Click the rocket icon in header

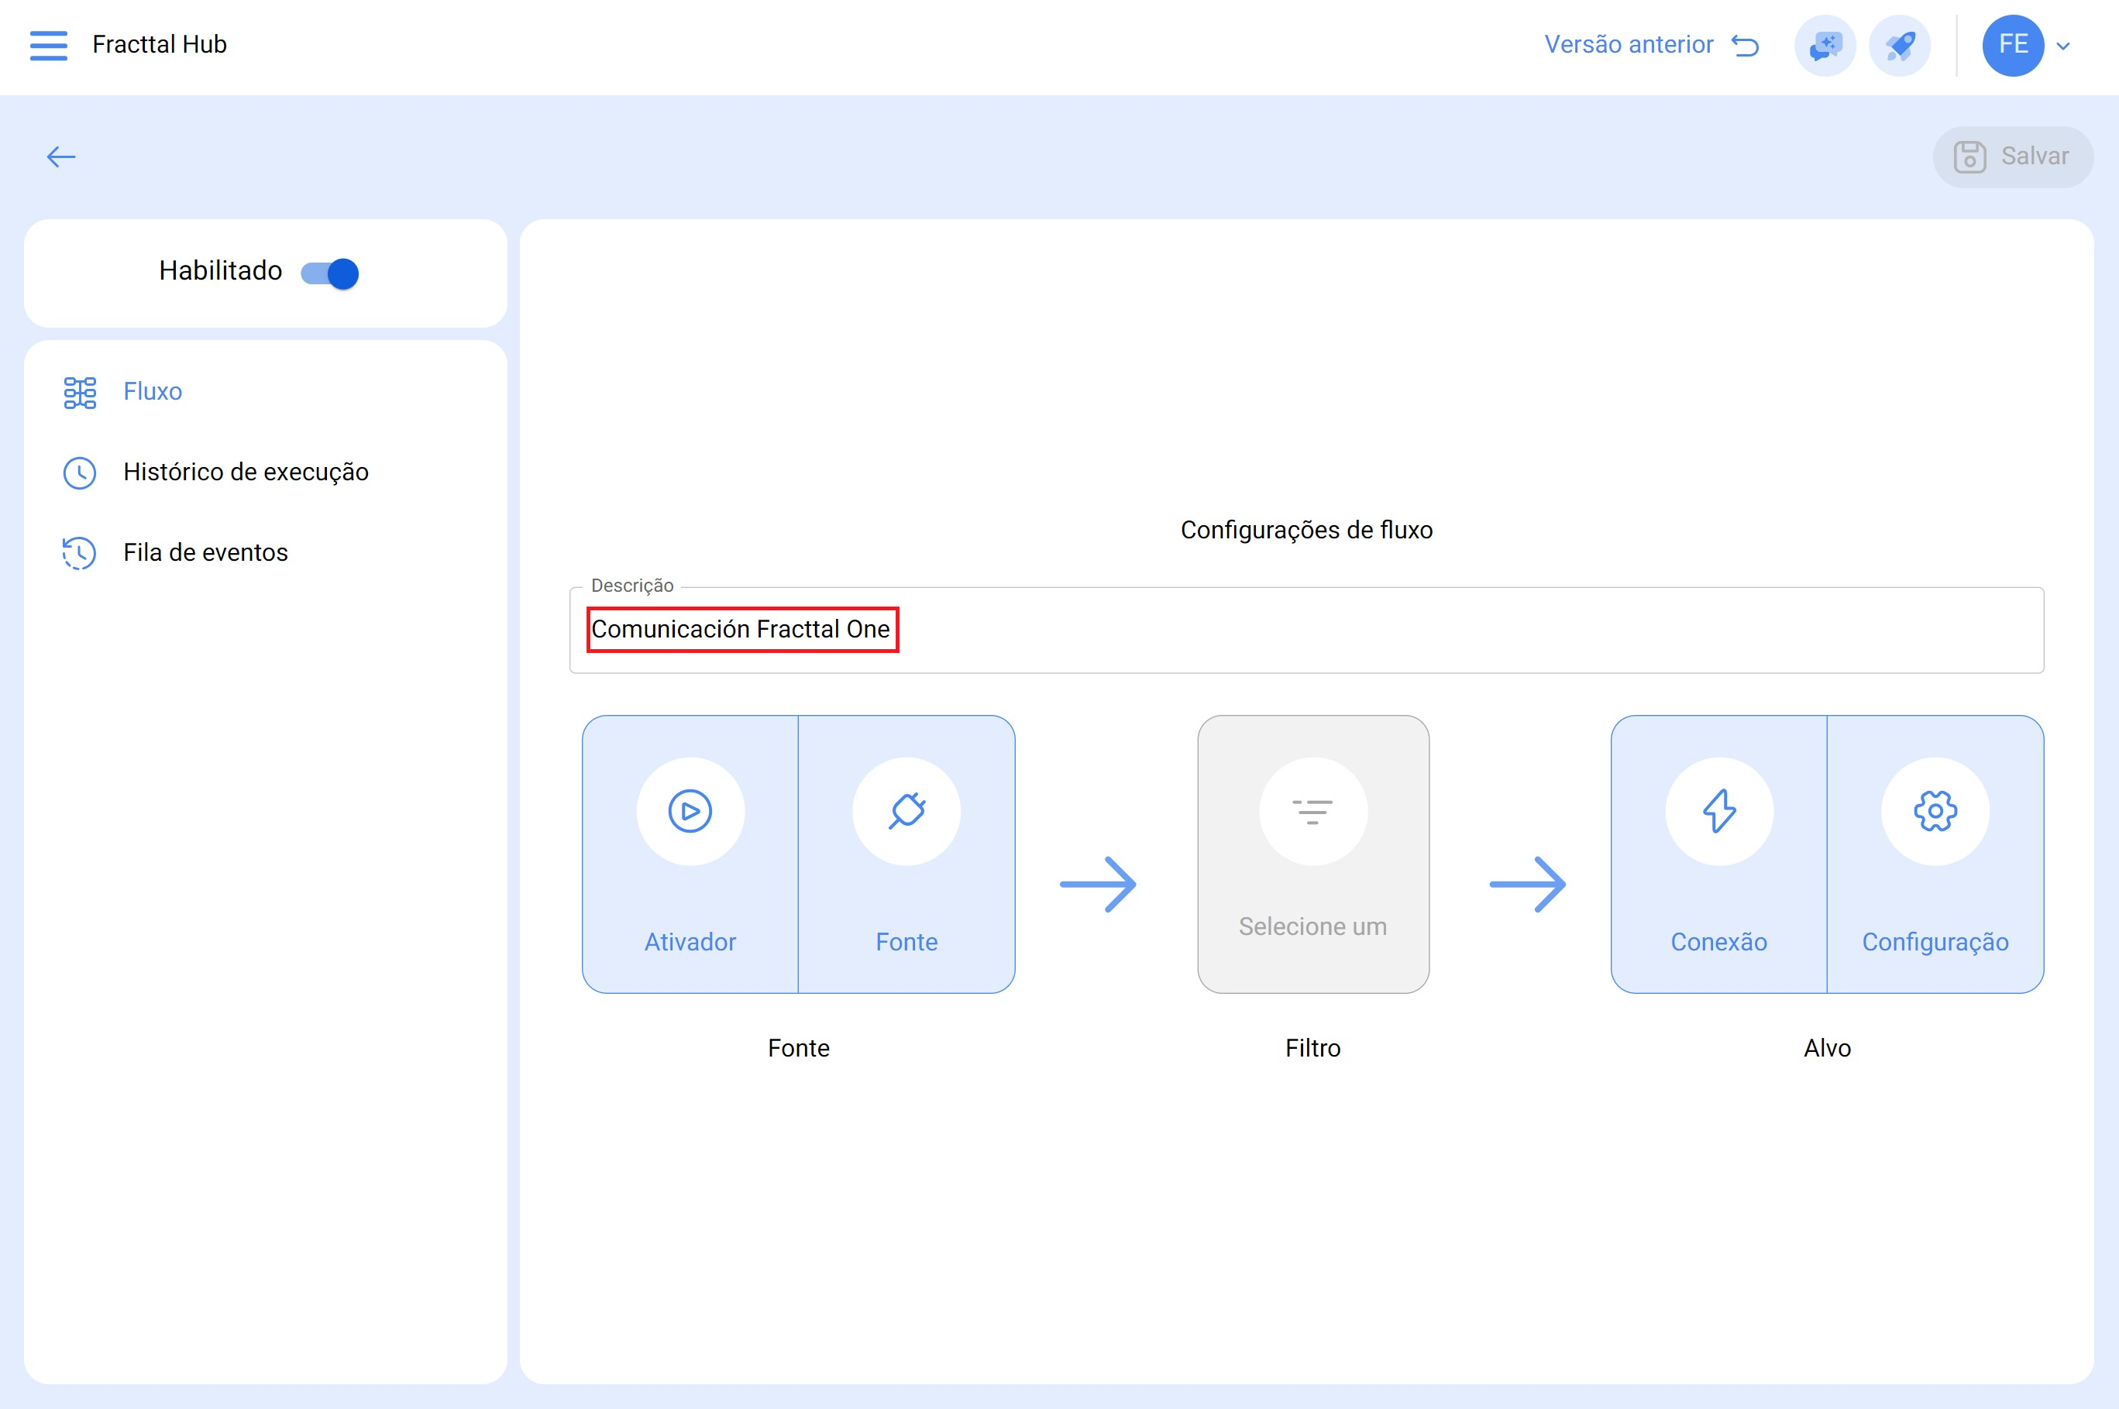click(x=1900, y=45)
